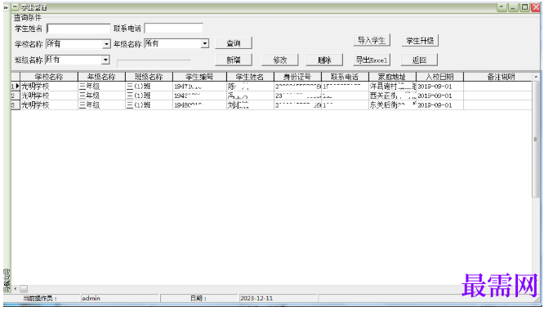Click address cell starting with 洋县
Image resolution: width=553 pixels, height=311 pixels.
(x=392, y=86)
